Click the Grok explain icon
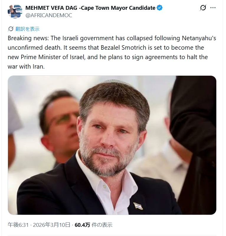This screenshot has height=236, width=226. click(x=203, y=8)
